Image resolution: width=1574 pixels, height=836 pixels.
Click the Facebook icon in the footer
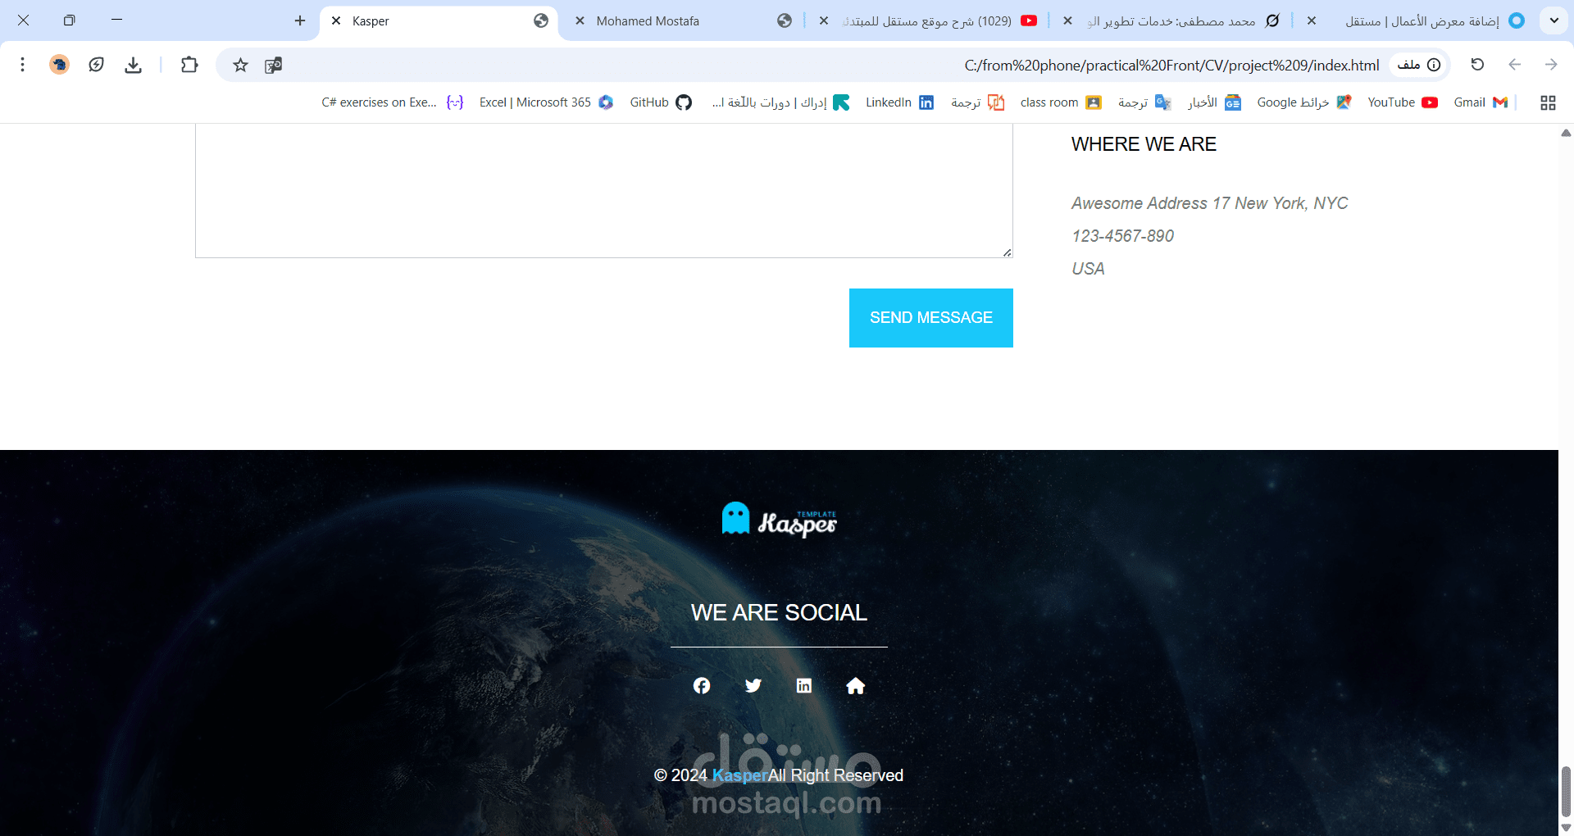702,685
